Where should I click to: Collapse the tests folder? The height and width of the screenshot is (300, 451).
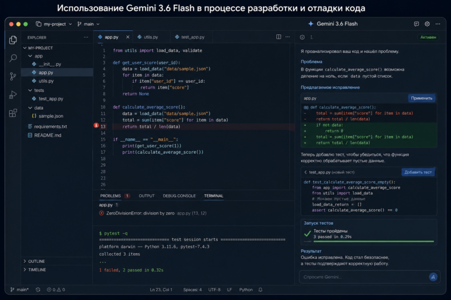[x=30, y=90]
